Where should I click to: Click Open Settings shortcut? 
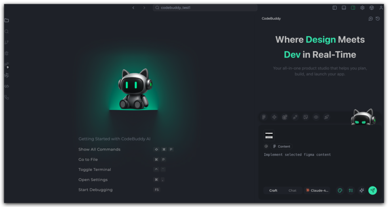[93, 180]
